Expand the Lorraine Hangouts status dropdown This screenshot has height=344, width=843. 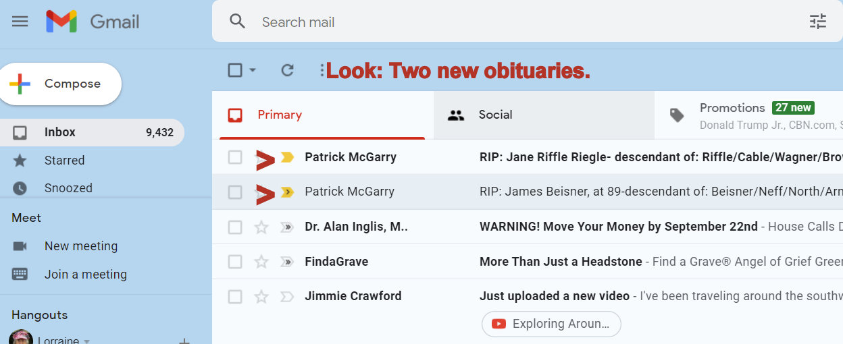click(x=86, y=341)
